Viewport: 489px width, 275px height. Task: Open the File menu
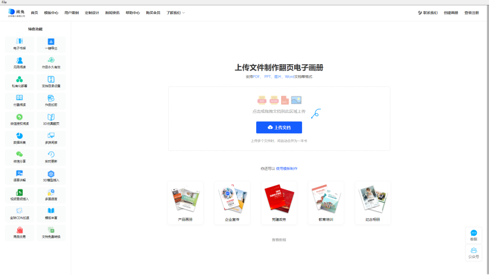(4, 2)
